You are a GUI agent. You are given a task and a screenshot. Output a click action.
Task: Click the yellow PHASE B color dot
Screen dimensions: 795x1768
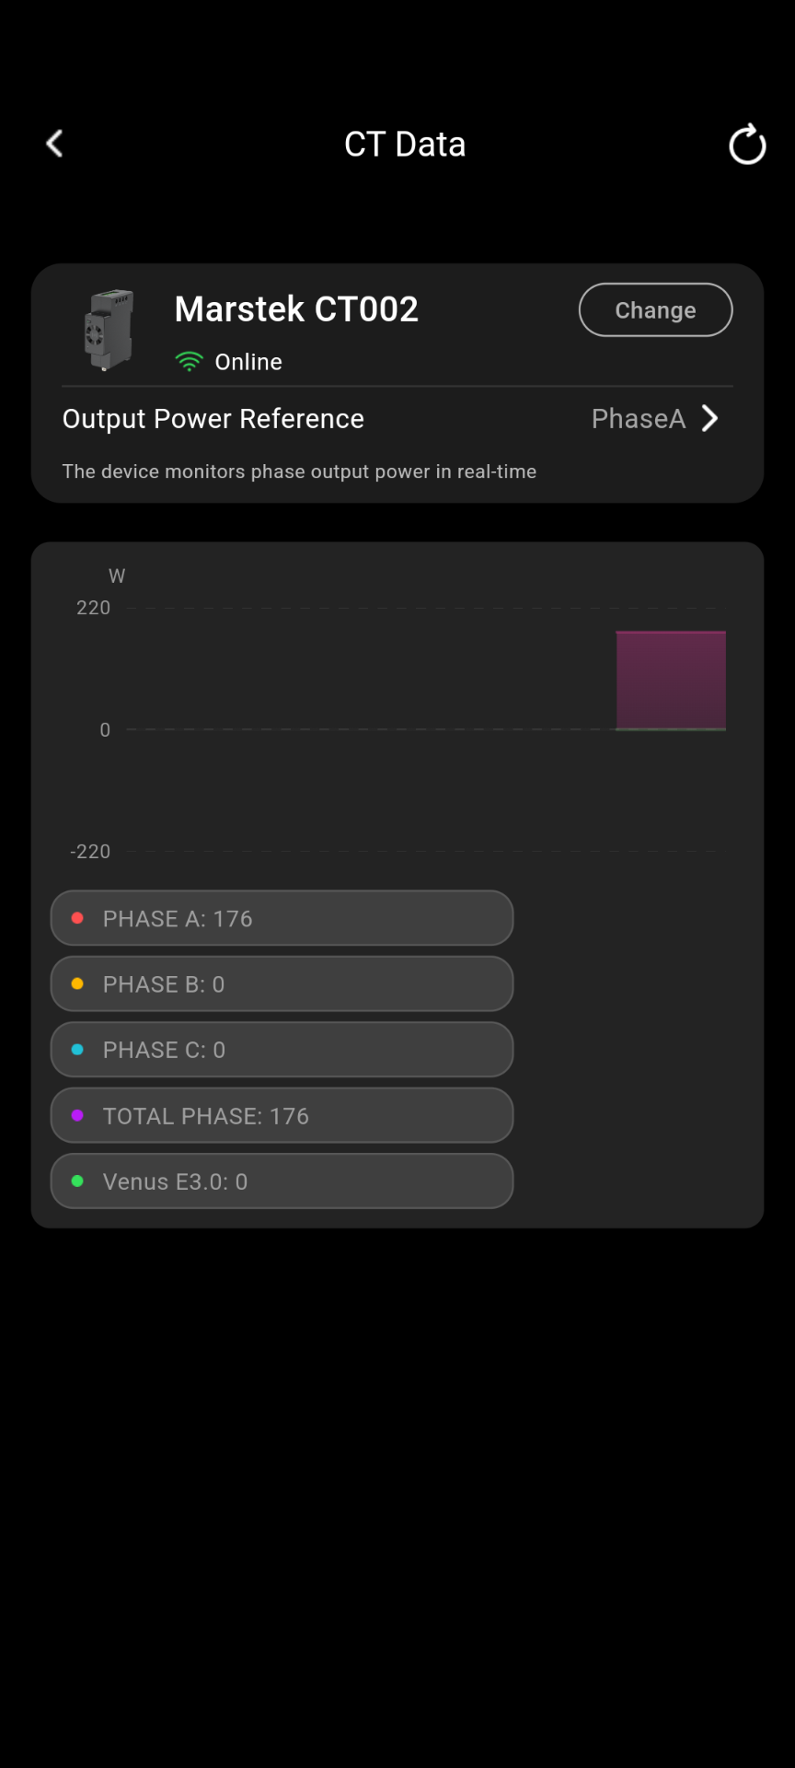point(78,984)
